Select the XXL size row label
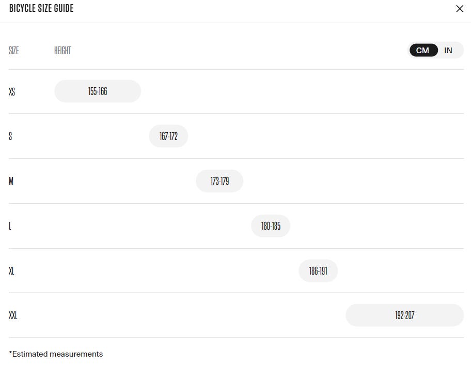 pyautogui.click(x=13, y=315)
